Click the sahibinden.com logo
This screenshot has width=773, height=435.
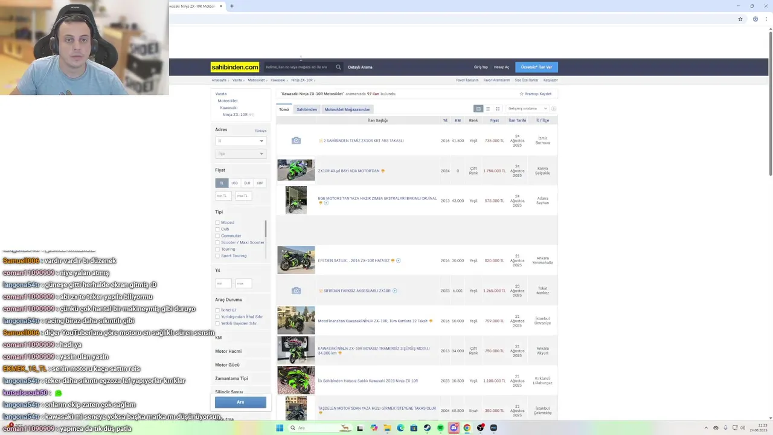pos(235,67)
